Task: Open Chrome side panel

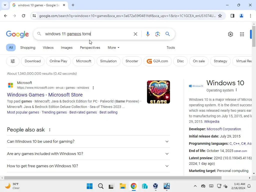Action: point(232,16)
